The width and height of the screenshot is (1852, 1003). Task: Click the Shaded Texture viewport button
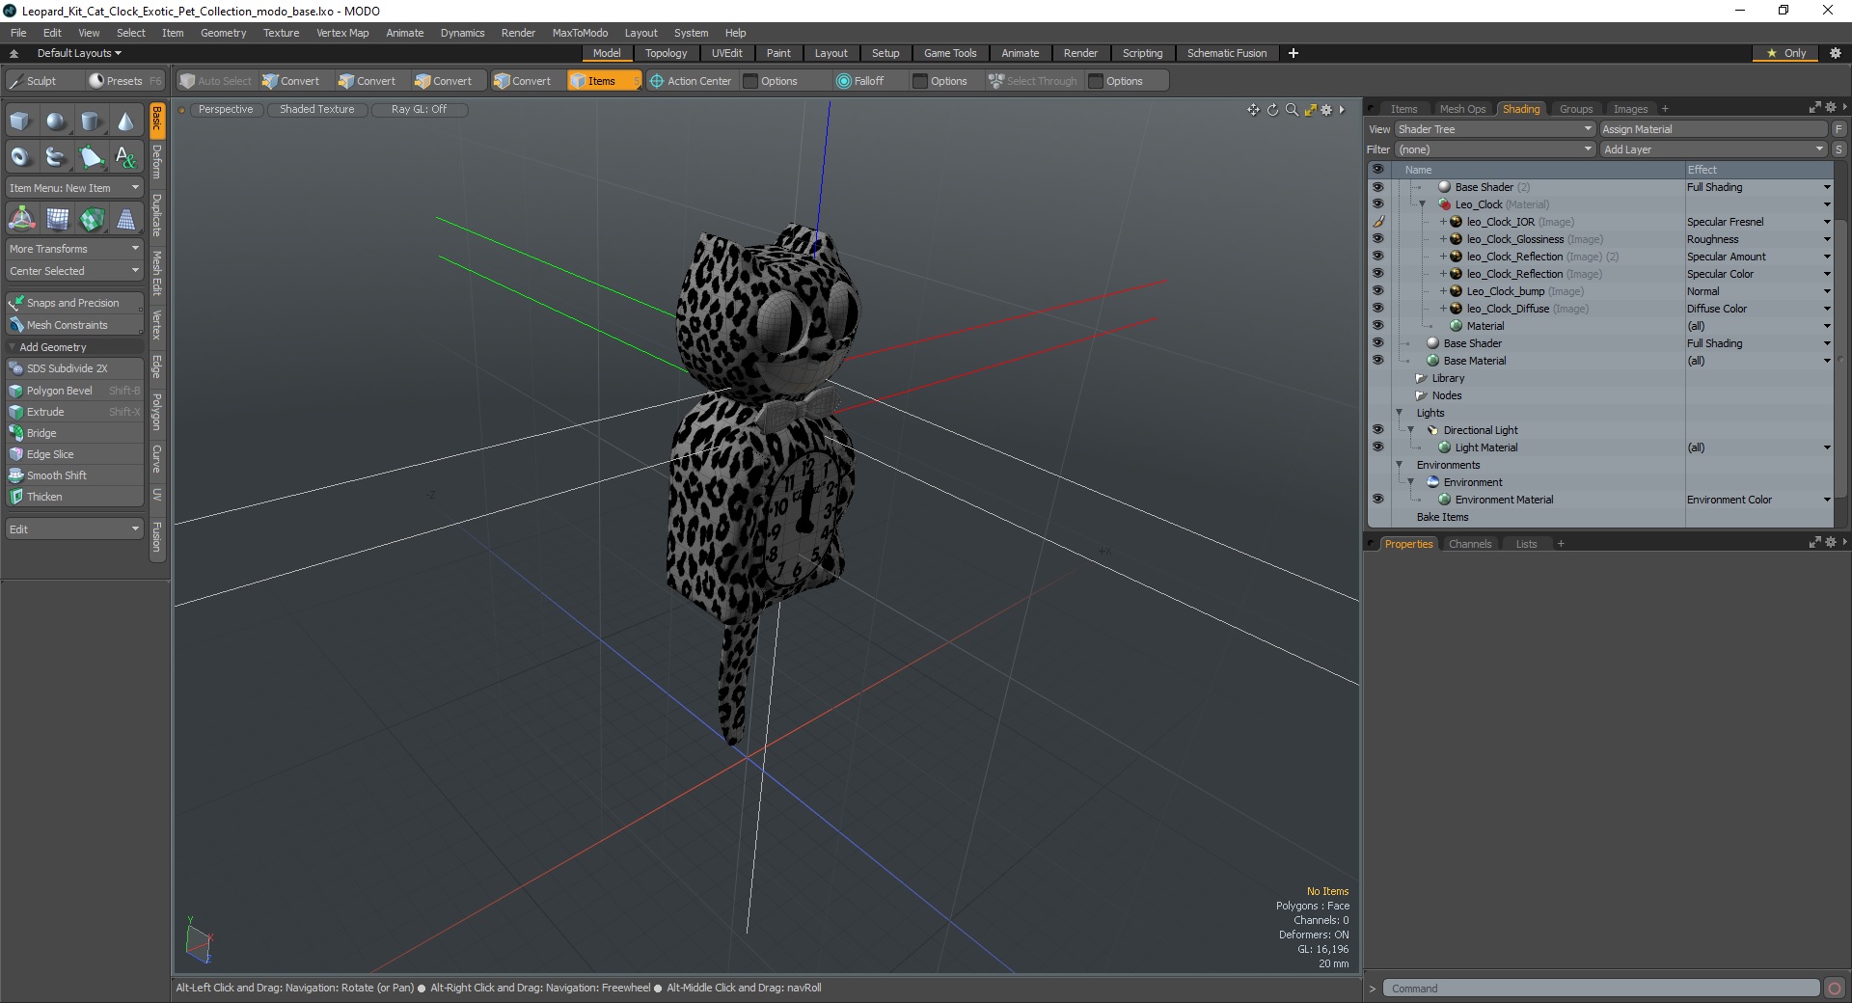tap(316, 110)
